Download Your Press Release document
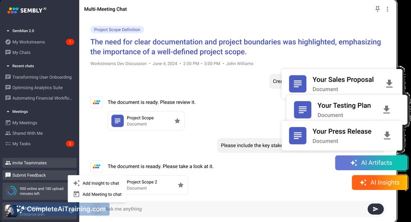 click(387, 135)
